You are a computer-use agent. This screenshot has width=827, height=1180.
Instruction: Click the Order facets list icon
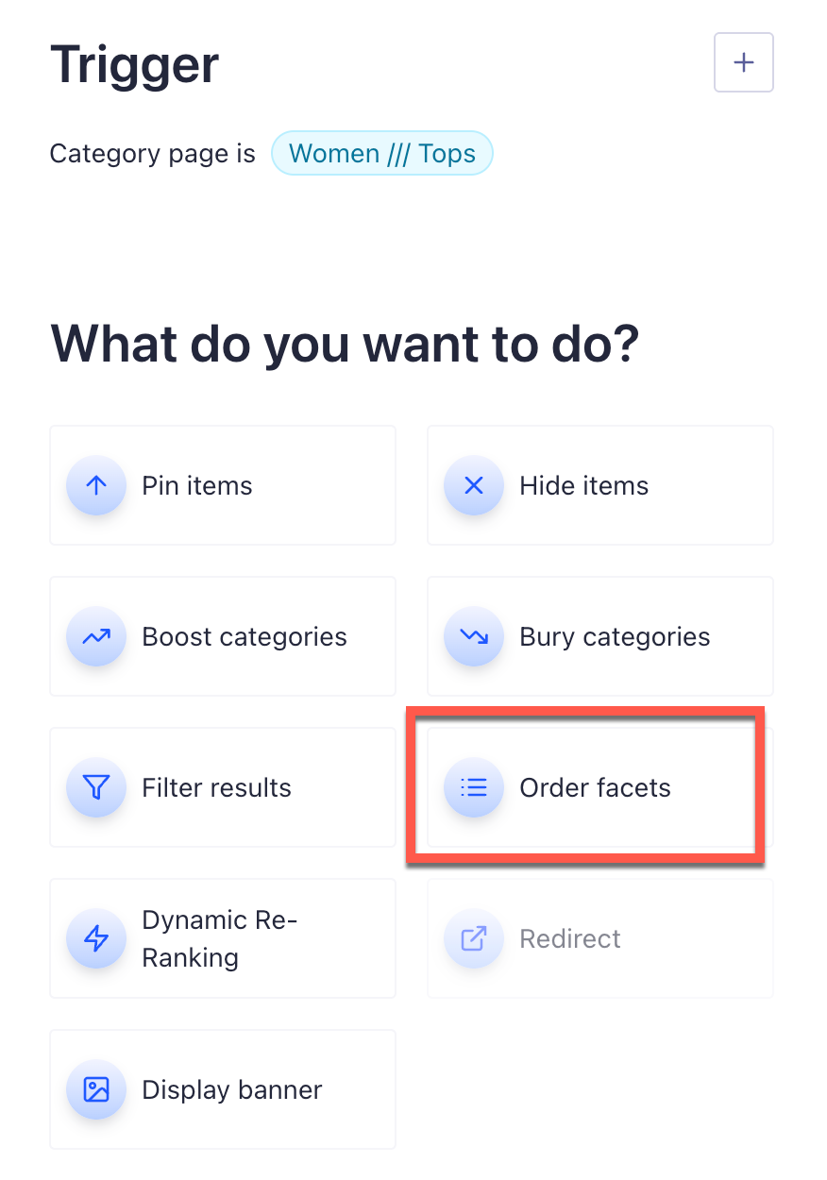[x=473, y=787]
